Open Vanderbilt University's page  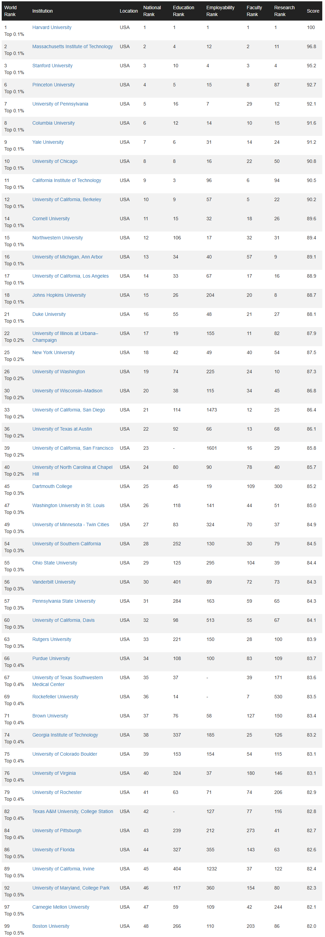[54, 582]
